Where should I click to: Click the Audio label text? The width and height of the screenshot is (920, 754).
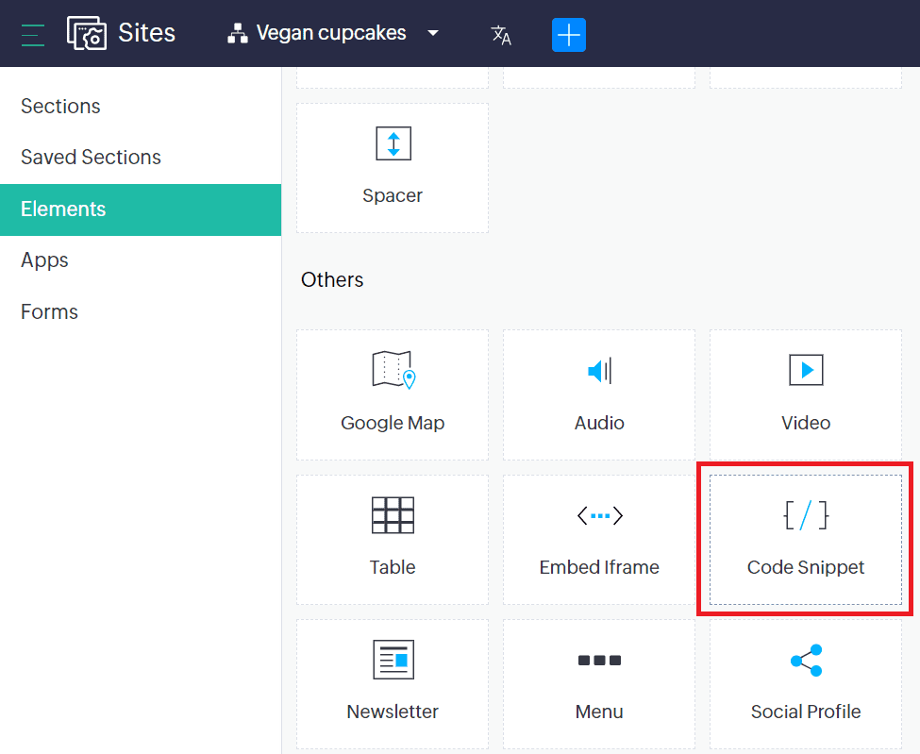coord(599,423)
